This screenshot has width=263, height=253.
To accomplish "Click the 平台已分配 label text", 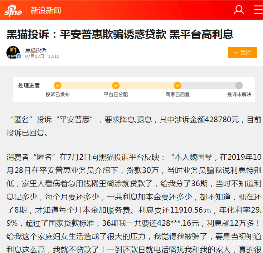I will [116, 94].
